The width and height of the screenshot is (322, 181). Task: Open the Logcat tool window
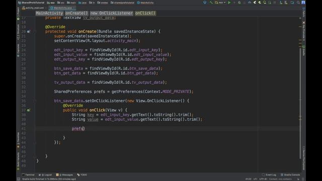45,175
